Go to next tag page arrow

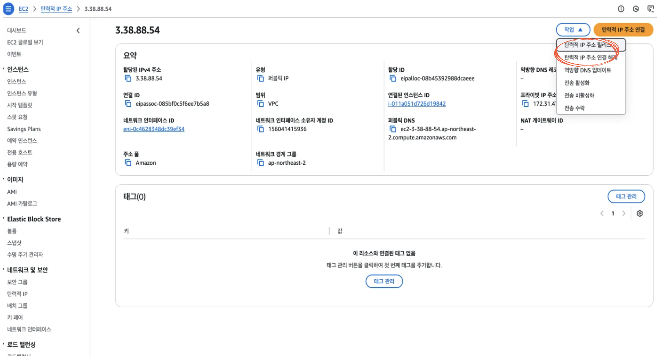(x=624, y=213)
